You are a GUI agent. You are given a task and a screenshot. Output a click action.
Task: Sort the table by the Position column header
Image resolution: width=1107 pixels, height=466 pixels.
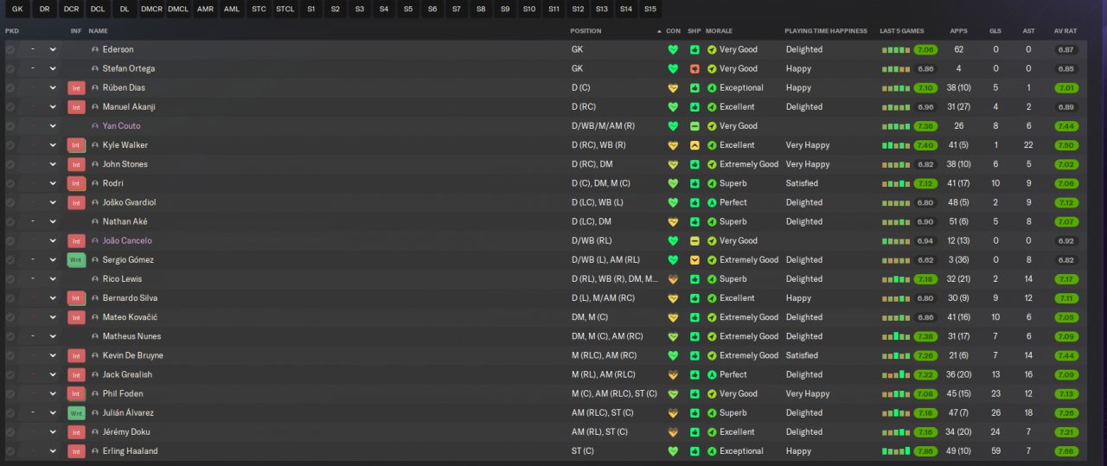(x=585, y=31)
